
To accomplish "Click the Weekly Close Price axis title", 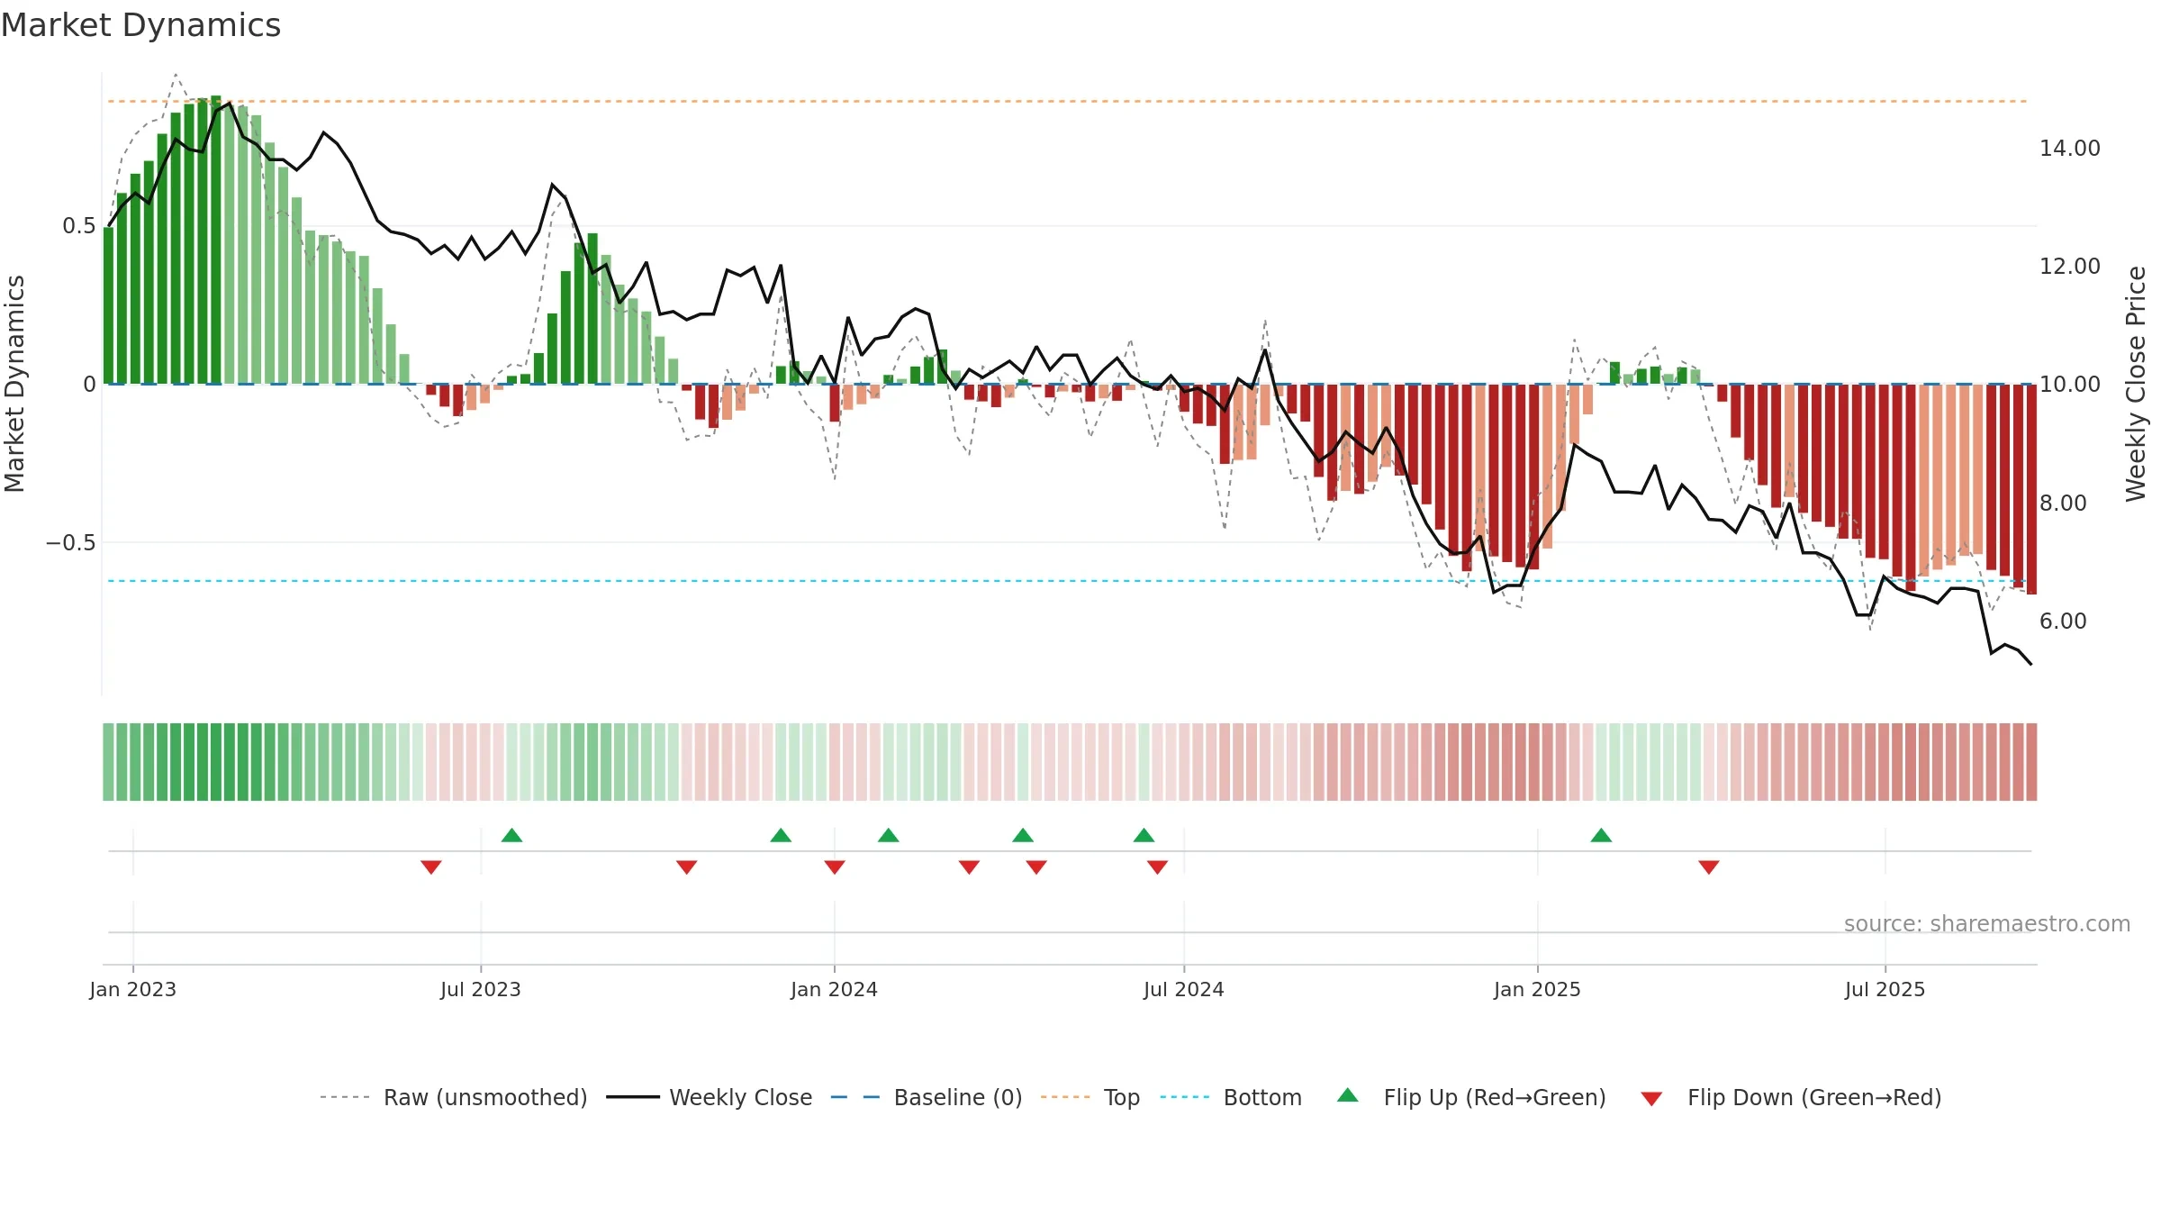I will pos(2136,384).
